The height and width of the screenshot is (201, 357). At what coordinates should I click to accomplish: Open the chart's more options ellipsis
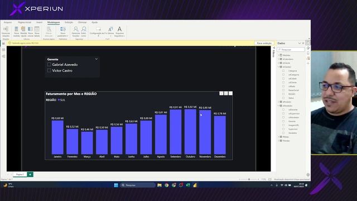pos(230,93)
